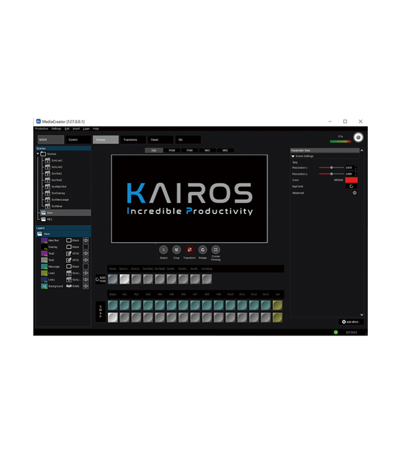Viewport: 401px width, 458px height.
Task: Select the Select tool icon
Action: (x=163, y=250)
